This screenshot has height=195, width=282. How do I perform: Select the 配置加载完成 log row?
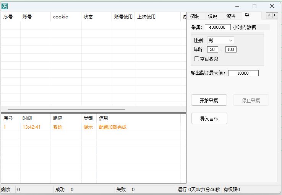112,127
